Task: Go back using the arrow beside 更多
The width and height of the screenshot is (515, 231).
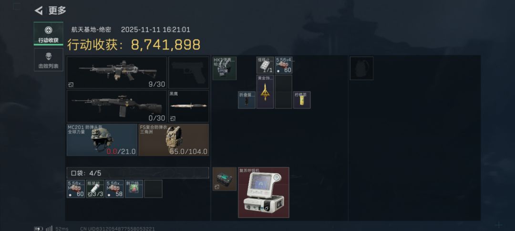Action: [x=39, y=11]
